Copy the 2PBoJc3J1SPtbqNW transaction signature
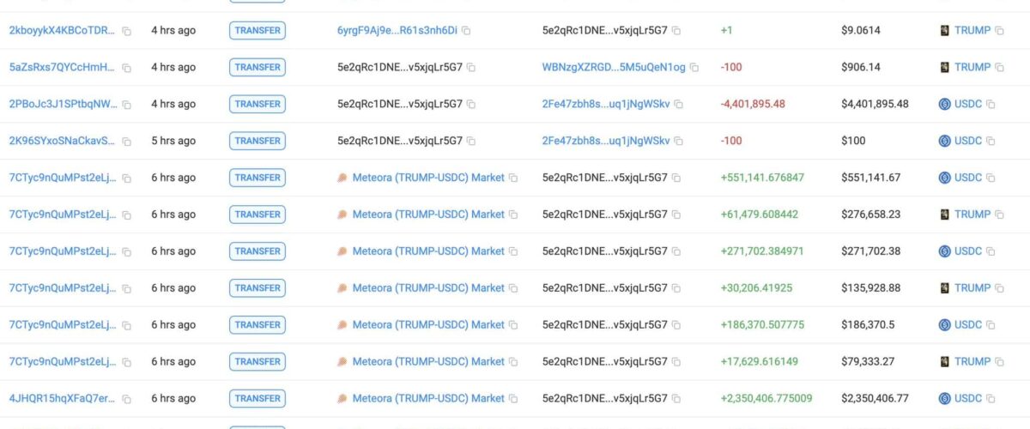The image size is (1030, 429). [126, 105]
